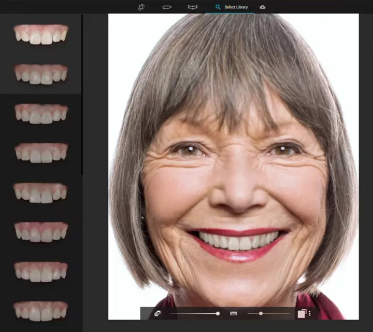Select the second teeth template thumbnail
Viewport: 373px width, 332px height.
pos(41,74)
